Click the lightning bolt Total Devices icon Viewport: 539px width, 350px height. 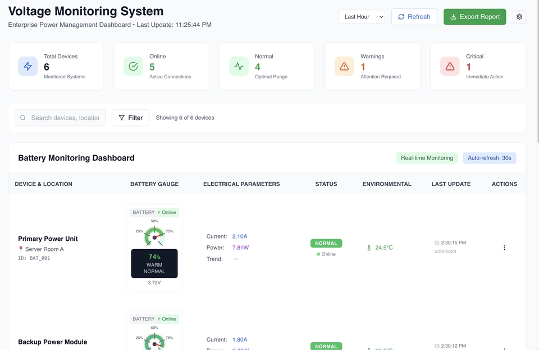tap(28, 66)
